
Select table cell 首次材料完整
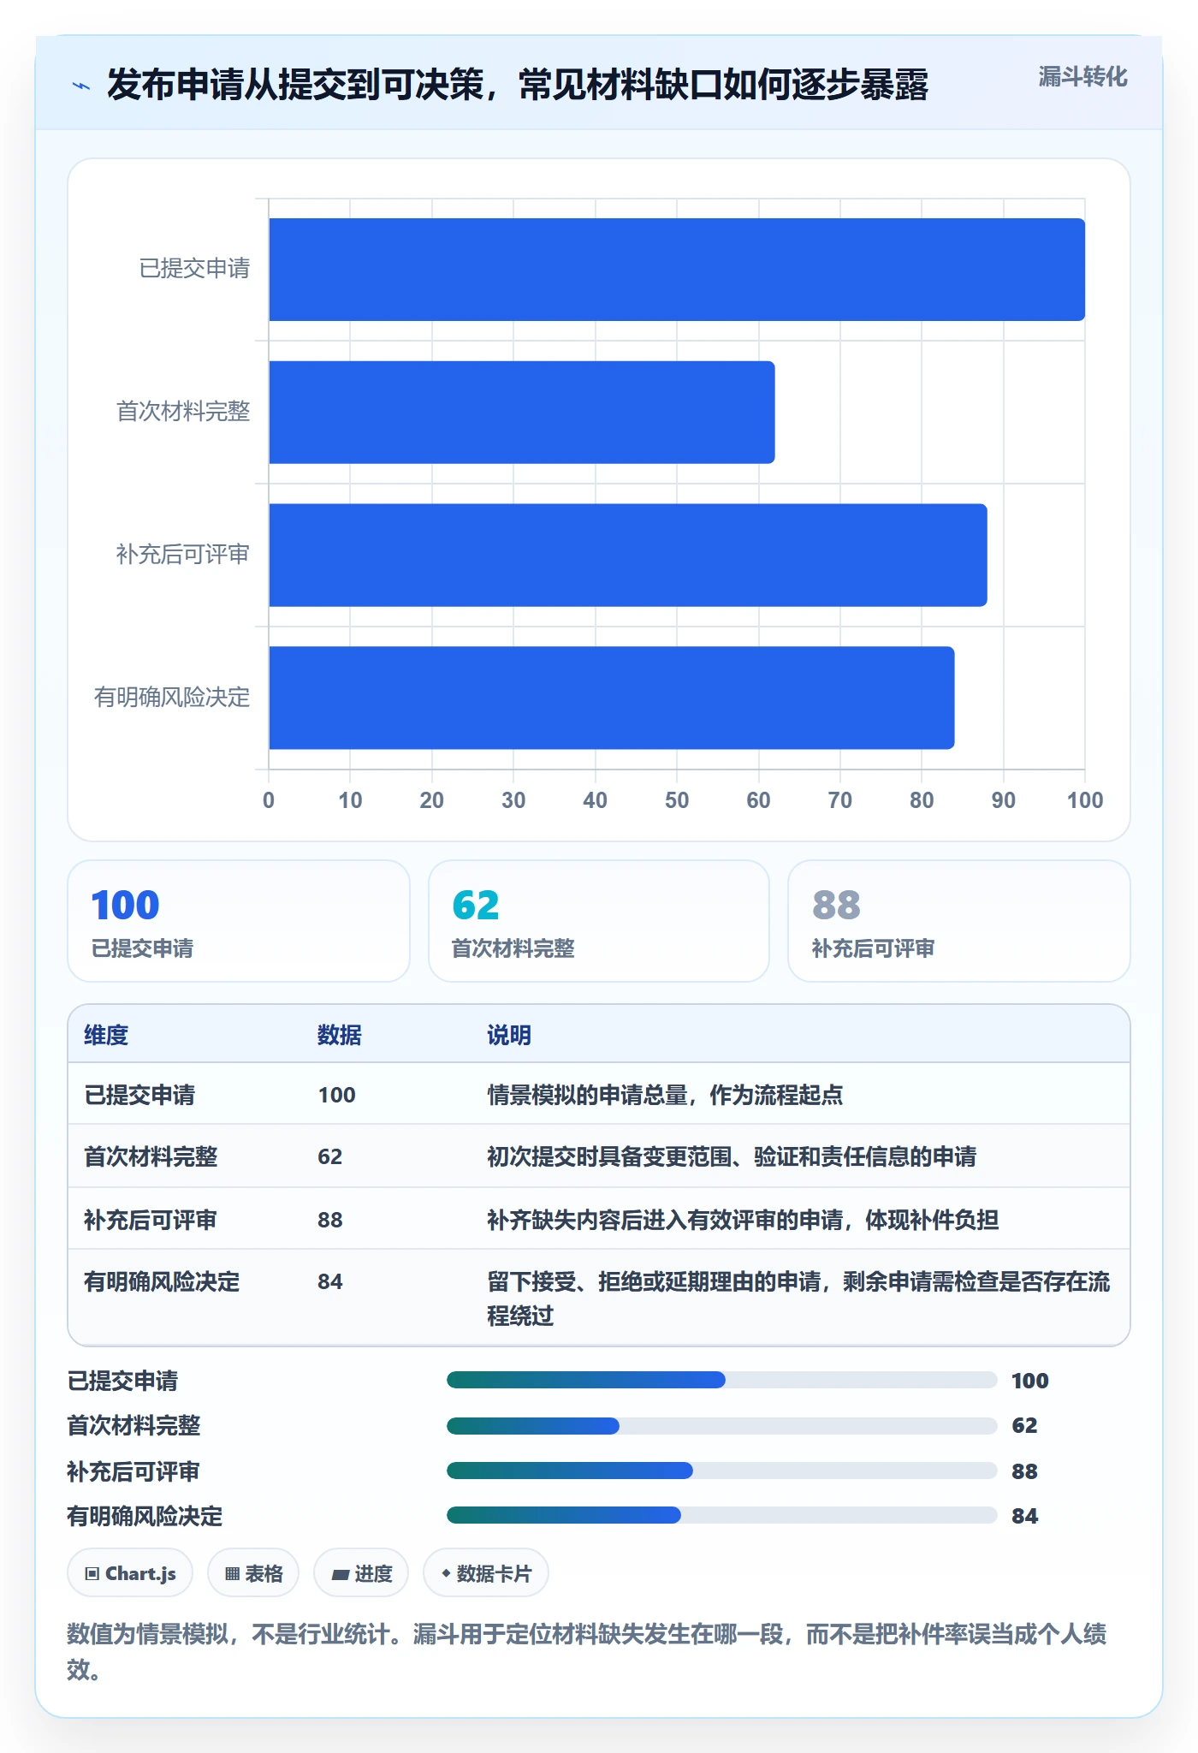[151, 1156]
